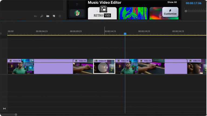
Task: Click the round avatar thumbnail in left sidebar
Action: (x=77, y=13)
